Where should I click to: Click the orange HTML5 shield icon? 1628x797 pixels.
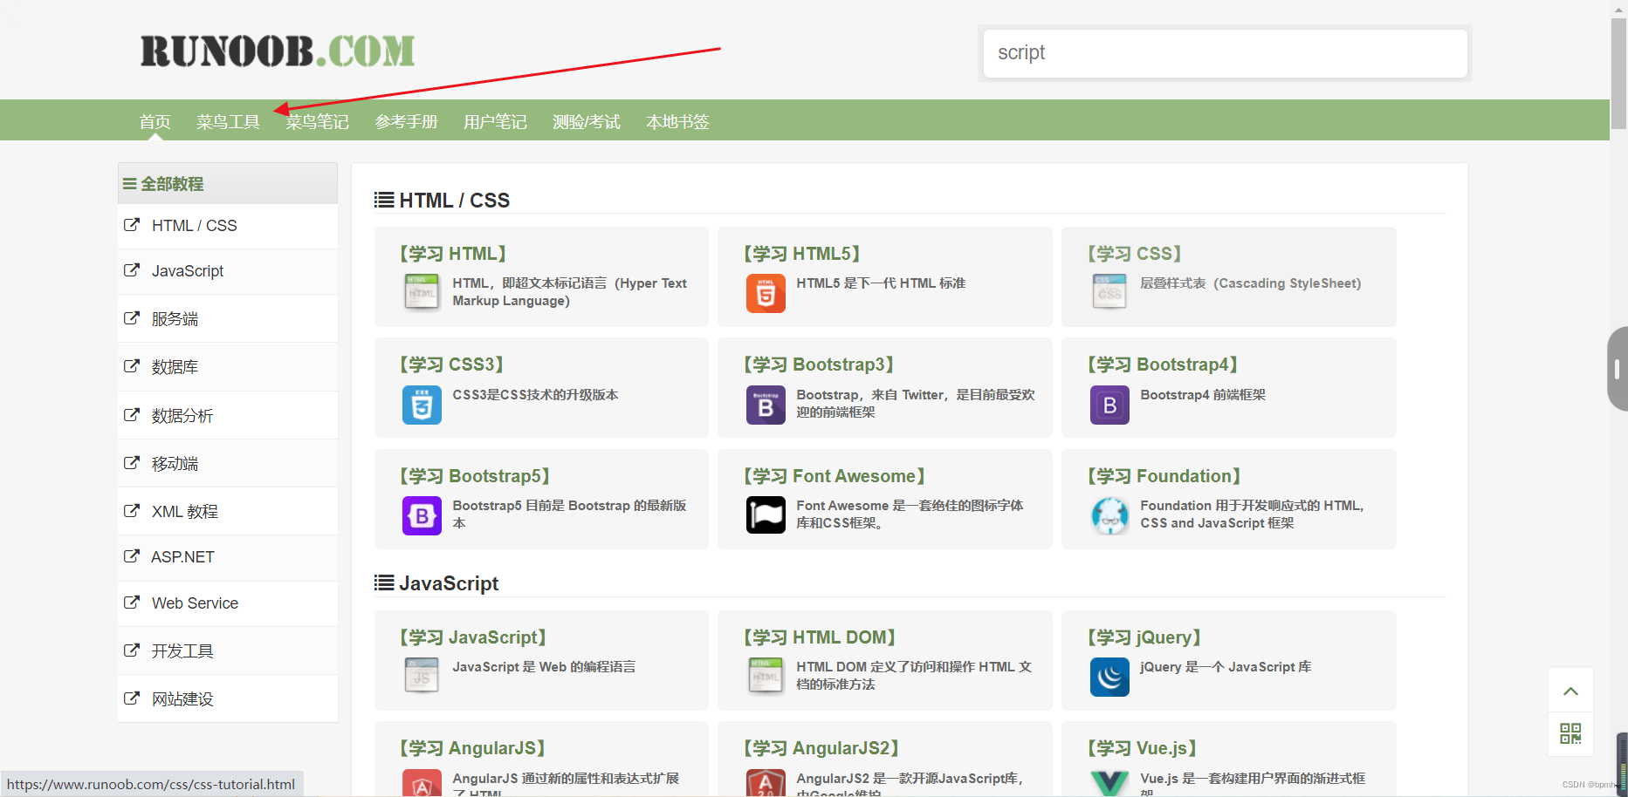[766, 293]
